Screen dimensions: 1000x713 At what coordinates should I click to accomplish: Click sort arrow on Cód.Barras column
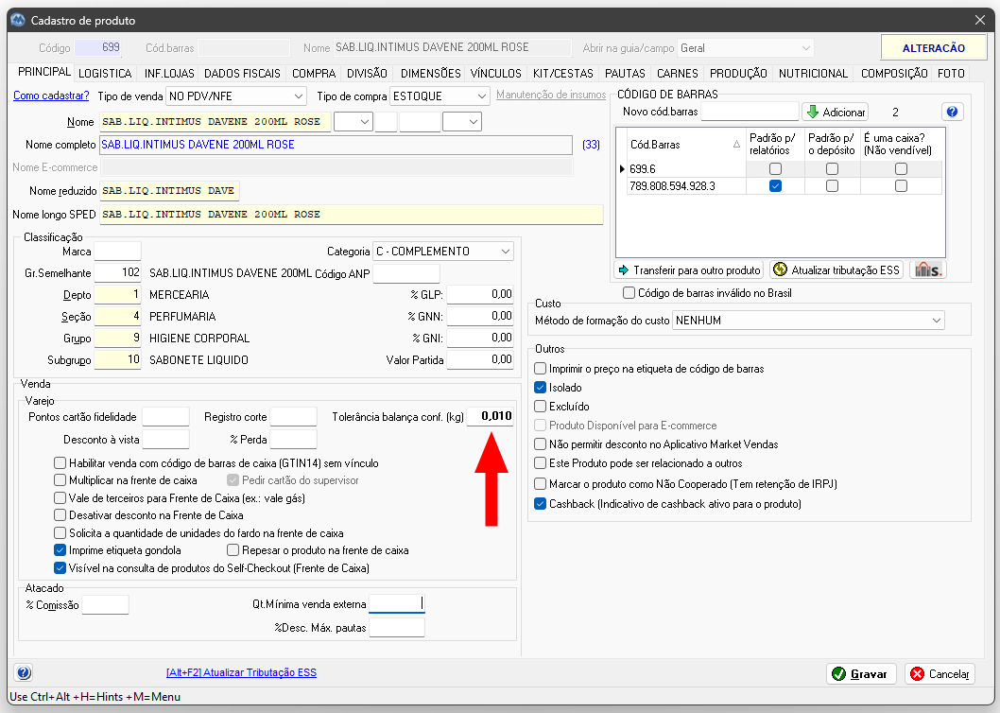click(736, 145)
